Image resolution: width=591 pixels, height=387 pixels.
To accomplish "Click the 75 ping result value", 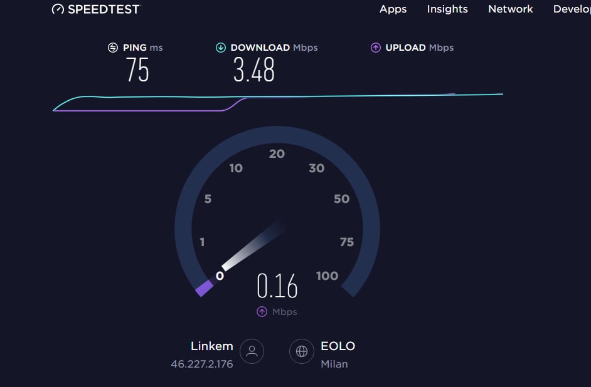I will [x=137, y=70].
